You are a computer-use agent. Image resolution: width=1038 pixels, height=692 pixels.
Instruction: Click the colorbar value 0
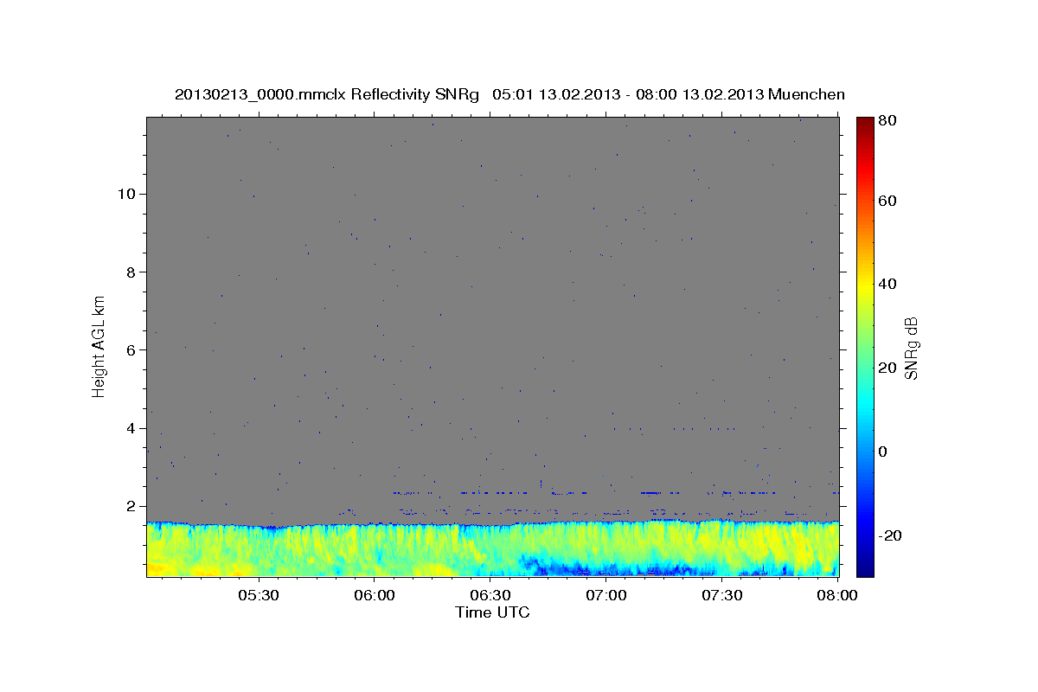pyautogui.click(x=882, y=452)
